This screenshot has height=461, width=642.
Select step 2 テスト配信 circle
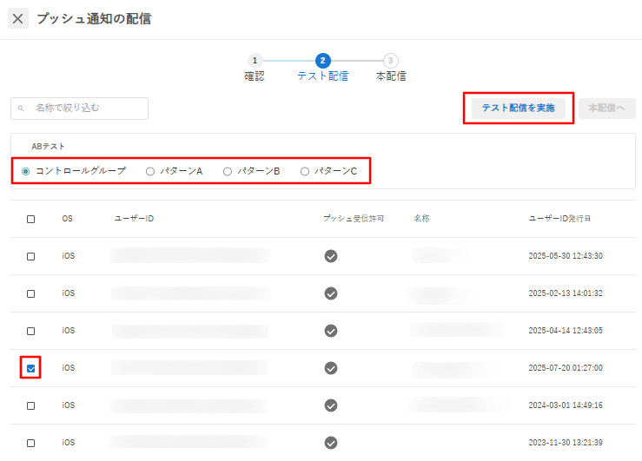[322, 61]
